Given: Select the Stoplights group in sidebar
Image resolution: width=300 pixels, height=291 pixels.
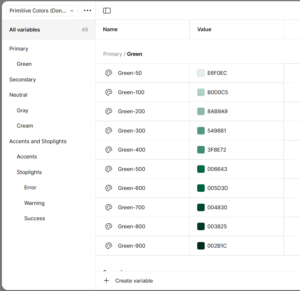Looking at the screenshot, I should [29, 172].
